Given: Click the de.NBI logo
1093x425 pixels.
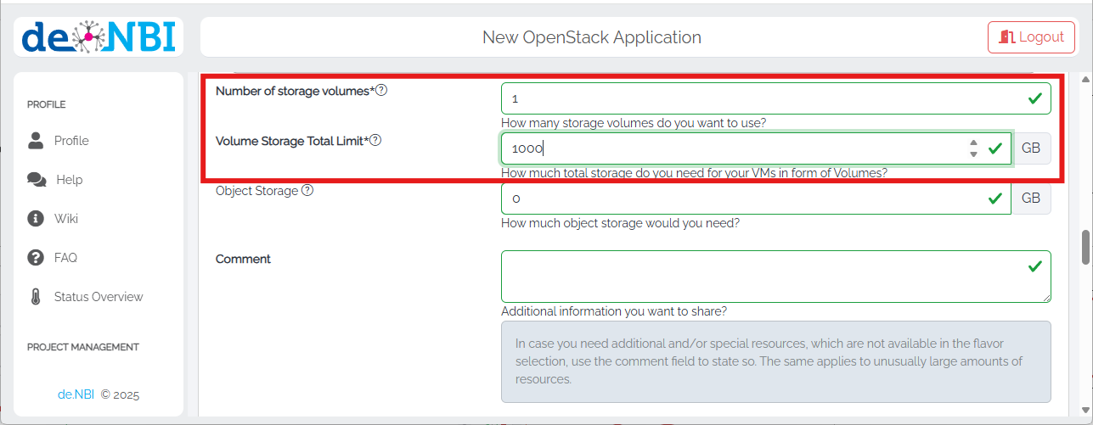Looking at the screenshot, I should 99,37.
